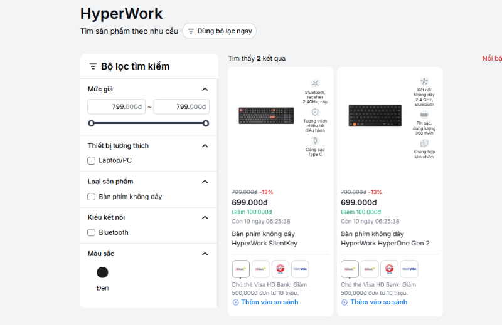Click Thêm vào so sánh for SilentKey
Screen dimensions: 502x325
[265, 302]
